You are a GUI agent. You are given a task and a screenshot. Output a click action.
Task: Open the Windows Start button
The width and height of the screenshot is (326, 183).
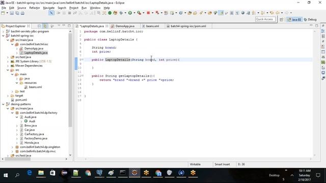tap(6, 175)
